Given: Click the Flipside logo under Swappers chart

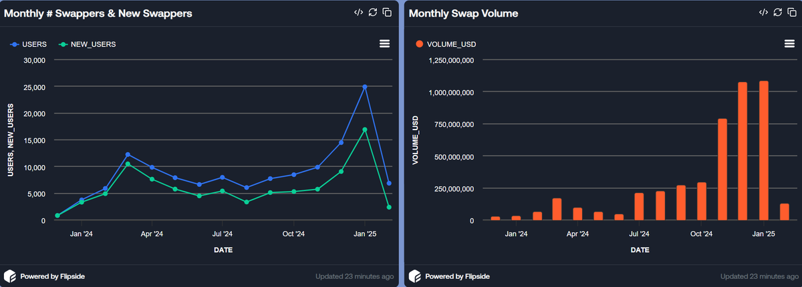Looking at the screenshot, I should (x=10, y=276).
